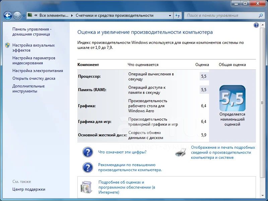Click the hard disk score 5,9
Viewport: 268px width, 201px height.
point(204,135)
